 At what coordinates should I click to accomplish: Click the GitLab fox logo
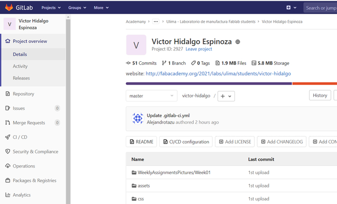9,8
